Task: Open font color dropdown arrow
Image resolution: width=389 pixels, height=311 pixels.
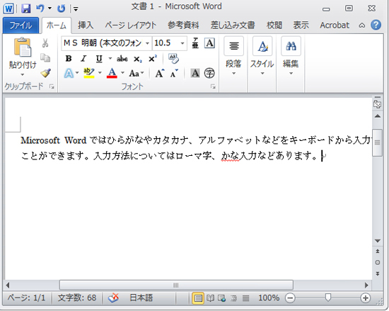Action: click(x=122, y=73)
